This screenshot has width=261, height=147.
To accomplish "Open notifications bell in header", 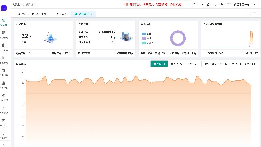I will point(208,4).
